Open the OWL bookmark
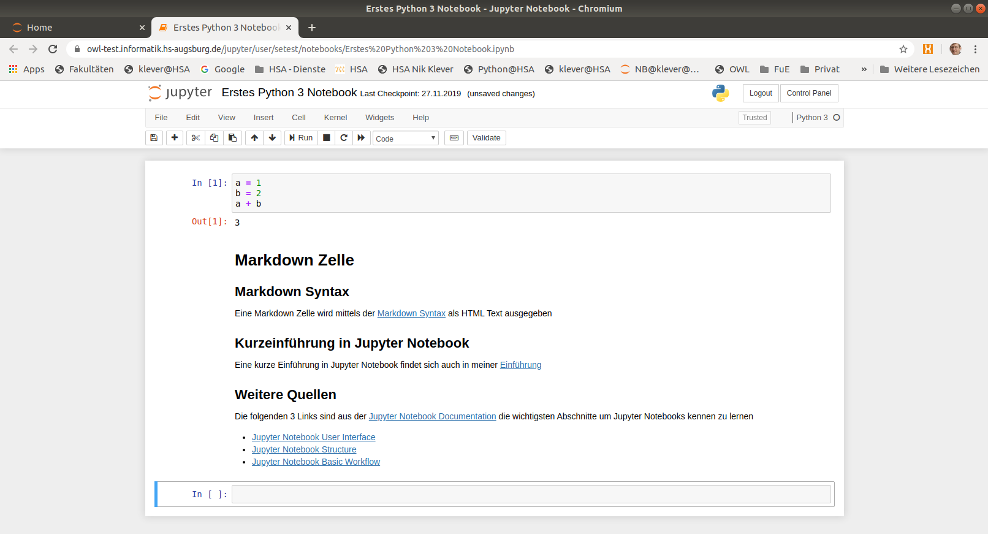 [732, 69]
